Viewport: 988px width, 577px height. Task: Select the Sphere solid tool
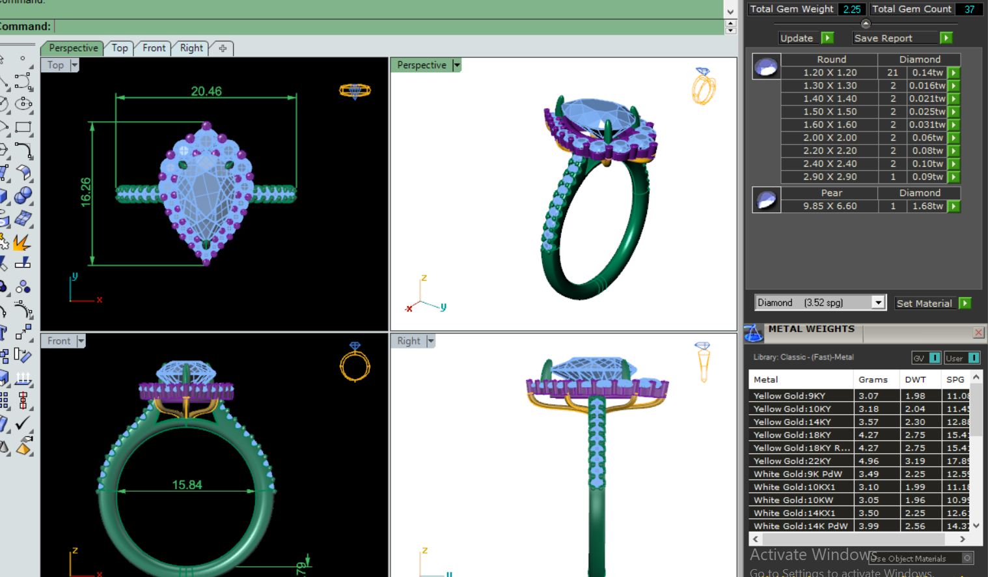23,195
